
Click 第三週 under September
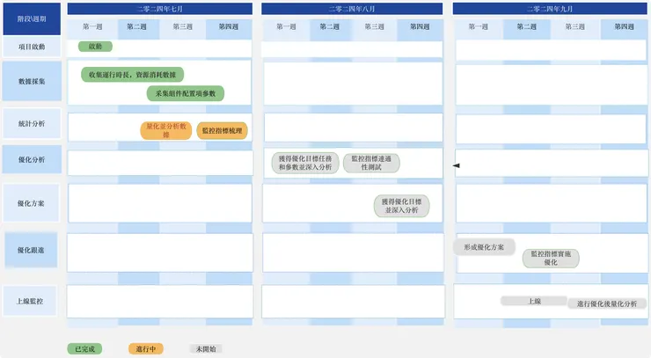click(x=575, y=27)
